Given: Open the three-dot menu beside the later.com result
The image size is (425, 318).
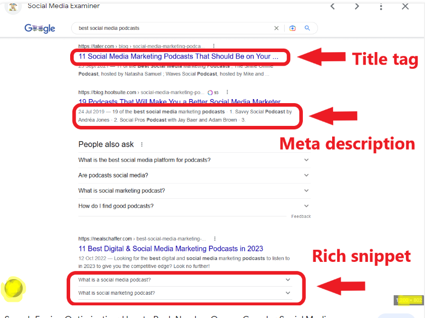Looking at the screenshot, I should [x=214, y=46].
